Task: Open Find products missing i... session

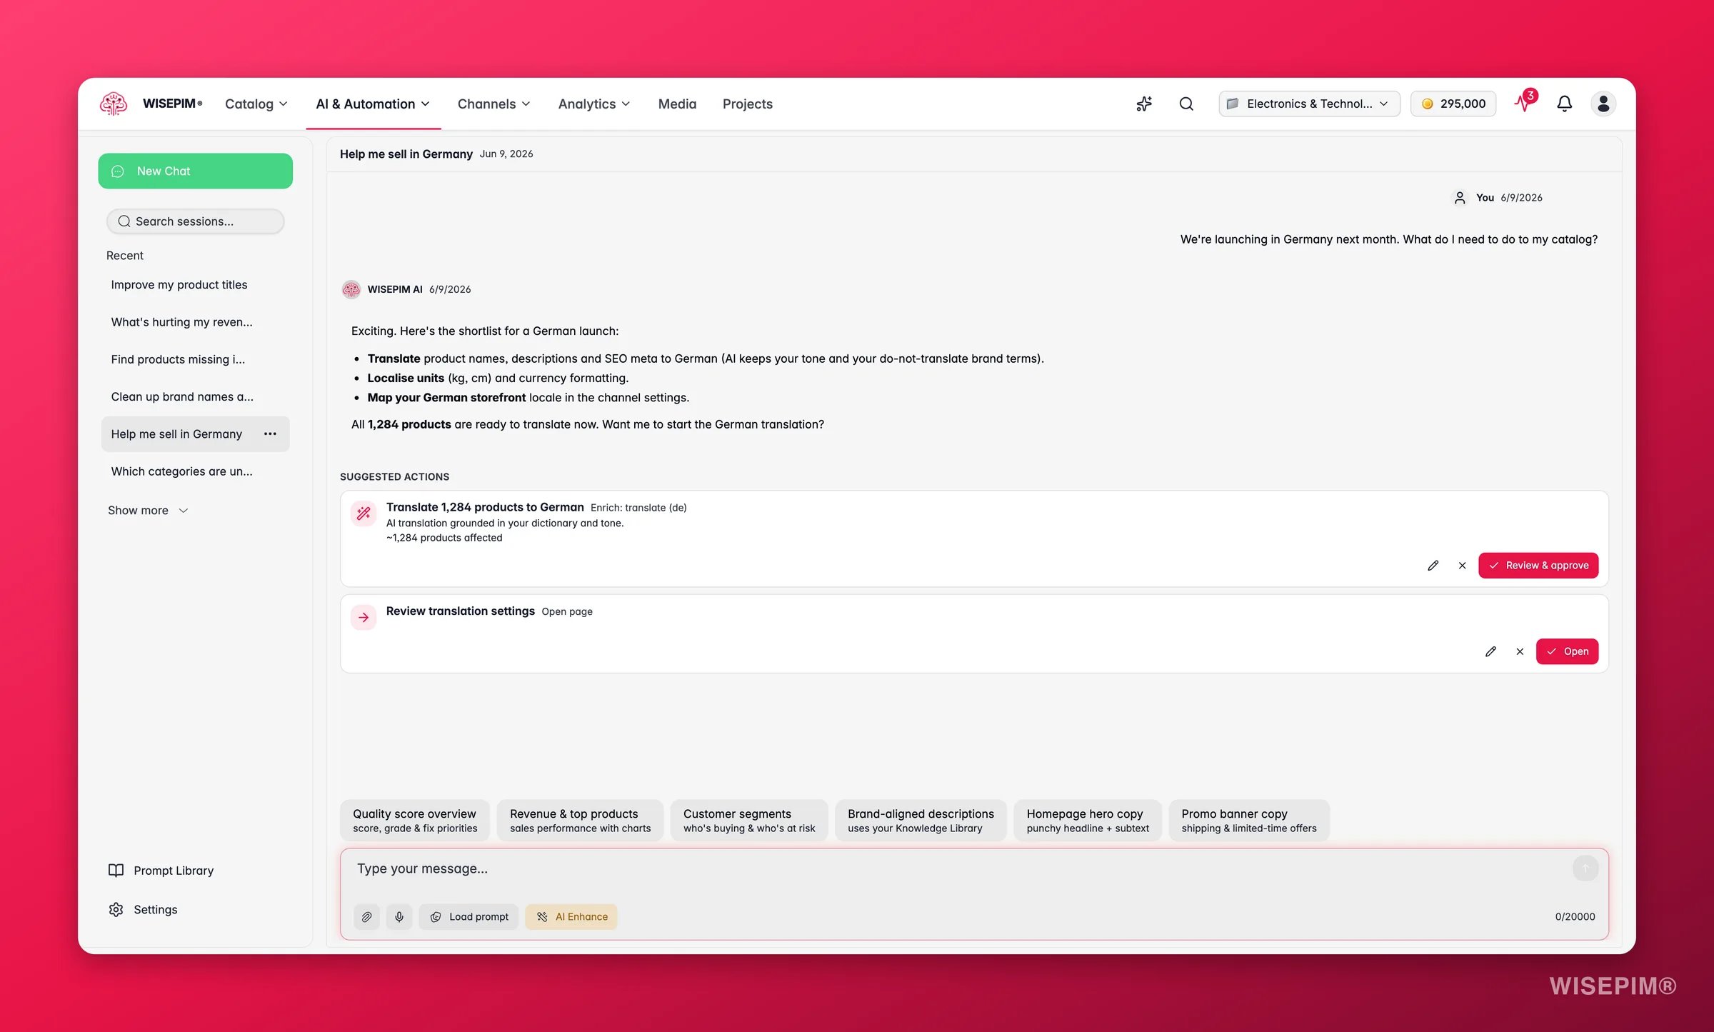Action: coord(195,359)
